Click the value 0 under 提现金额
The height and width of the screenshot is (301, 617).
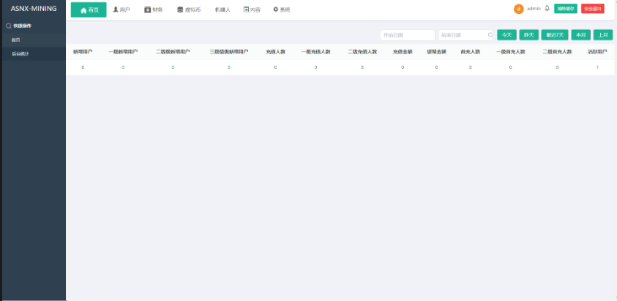point(436,67)
